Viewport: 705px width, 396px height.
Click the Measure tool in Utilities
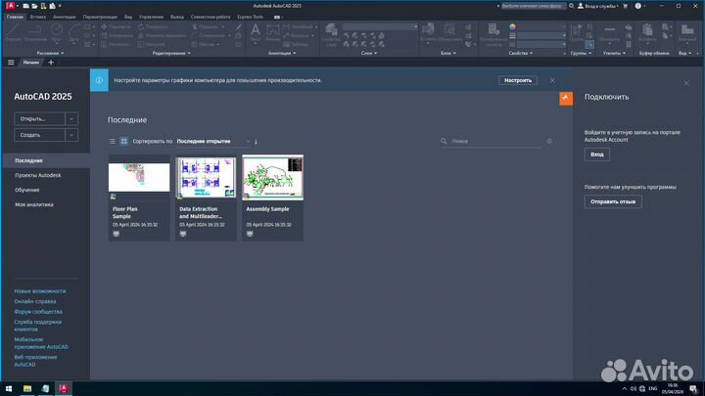(x=610, y=33)
